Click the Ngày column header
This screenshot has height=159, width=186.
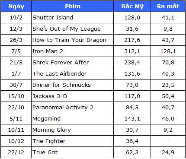(x=16, y=6)
